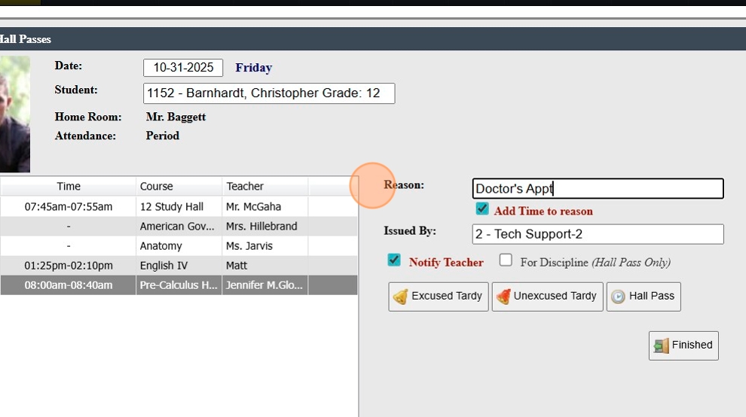Select the English IV course row
The image size is (746, 417).
click(179, 265)
